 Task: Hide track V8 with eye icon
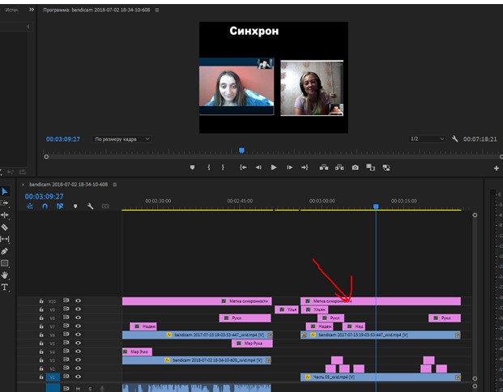pyautogui.click(x=78, y=317)
